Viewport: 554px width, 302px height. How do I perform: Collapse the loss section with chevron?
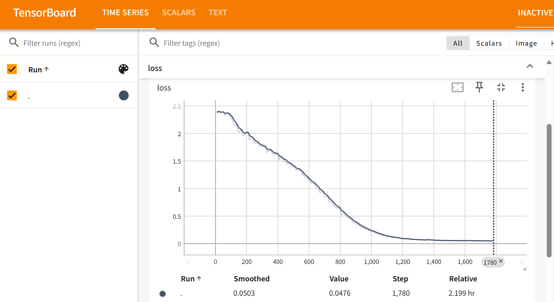(x=530, y=66)
